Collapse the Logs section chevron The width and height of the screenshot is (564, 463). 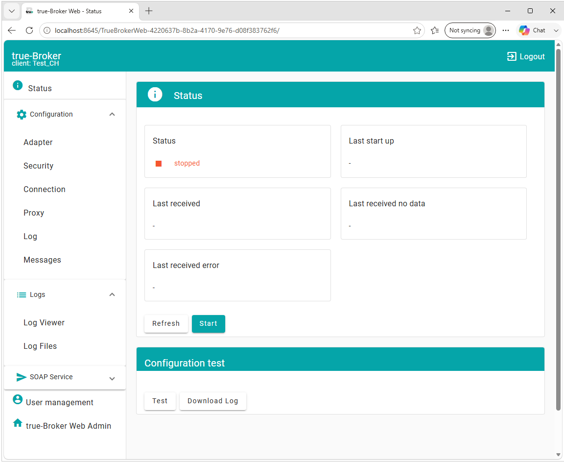112,295
